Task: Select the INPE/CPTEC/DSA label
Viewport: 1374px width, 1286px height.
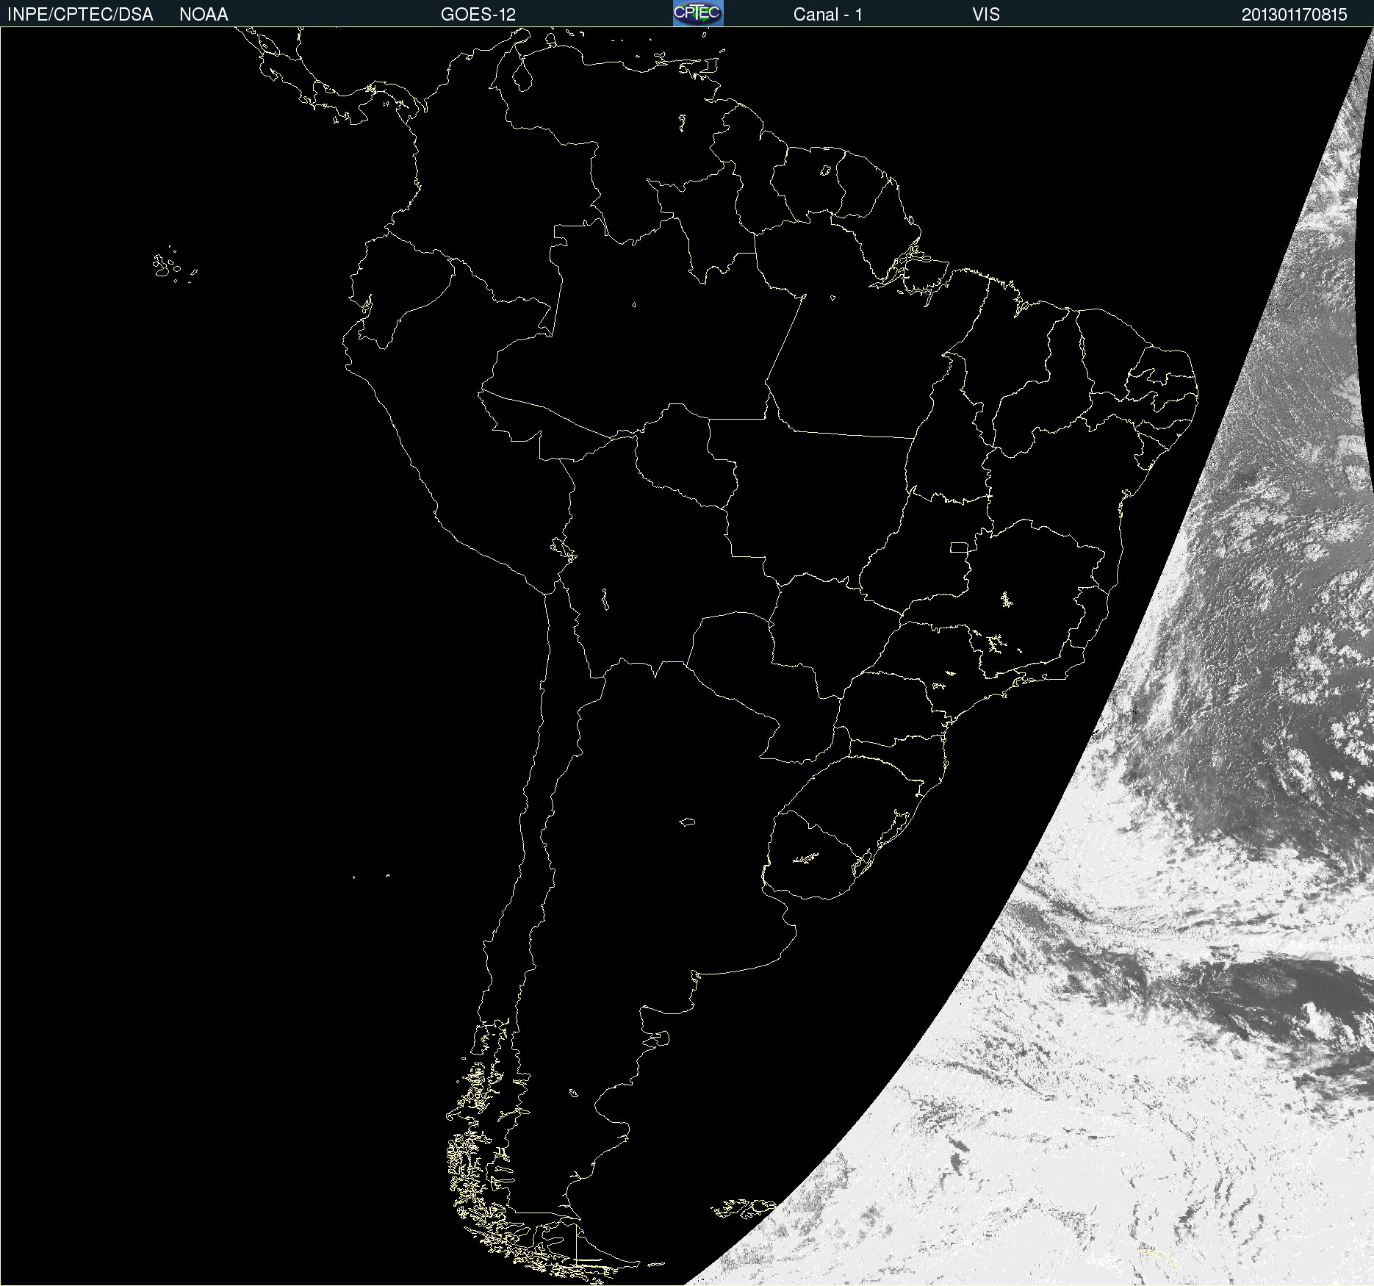Action: pyautogui.click(x=80, y=15)
